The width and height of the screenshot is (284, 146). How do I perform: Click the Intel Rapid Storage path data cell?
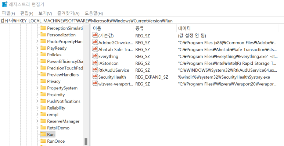[227, 64]
